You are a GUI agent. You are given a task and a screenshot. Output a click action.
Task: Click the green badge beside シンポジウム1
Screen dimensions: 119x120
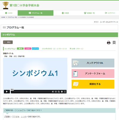(20, 49)
